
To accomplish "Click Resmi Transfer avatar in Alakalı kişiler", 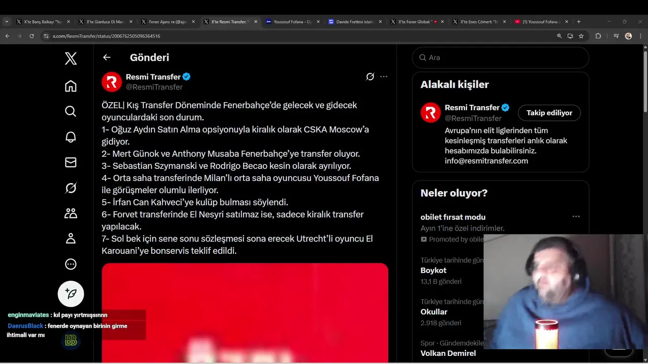I will [431, 113].
